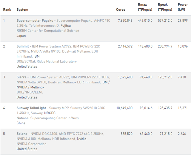Open the Selene system link
Screen dimensions: 191x155
click(22, 134)
